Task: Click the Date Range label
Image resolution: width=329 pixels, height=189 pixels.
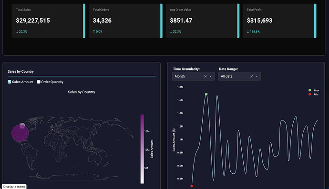Action: [228, 69]
